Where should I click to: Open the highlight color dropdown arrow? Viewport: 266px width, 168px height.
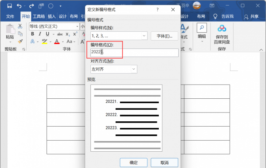coord(51,41)
